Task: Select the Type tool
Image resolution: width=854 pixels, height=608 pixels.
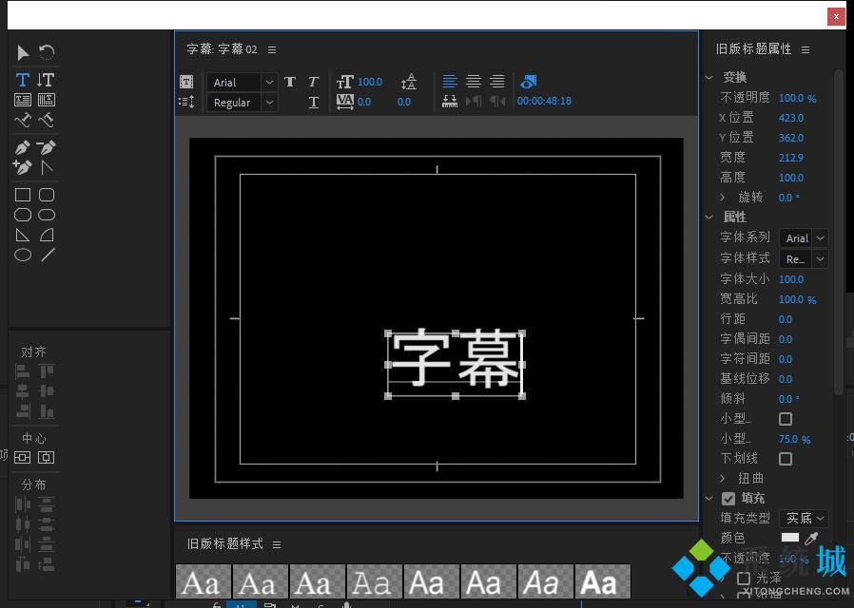Action: click(x=22, y=80)
